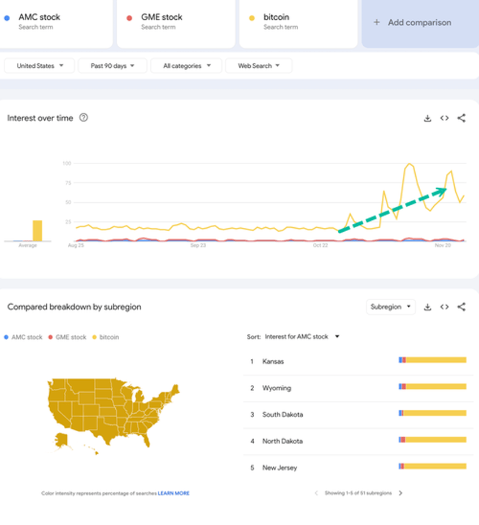
Task: Click the GME stock search term card
Action: click(176, 23)
